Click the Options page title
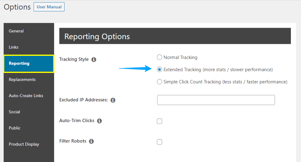 click(x=17, y=7)
